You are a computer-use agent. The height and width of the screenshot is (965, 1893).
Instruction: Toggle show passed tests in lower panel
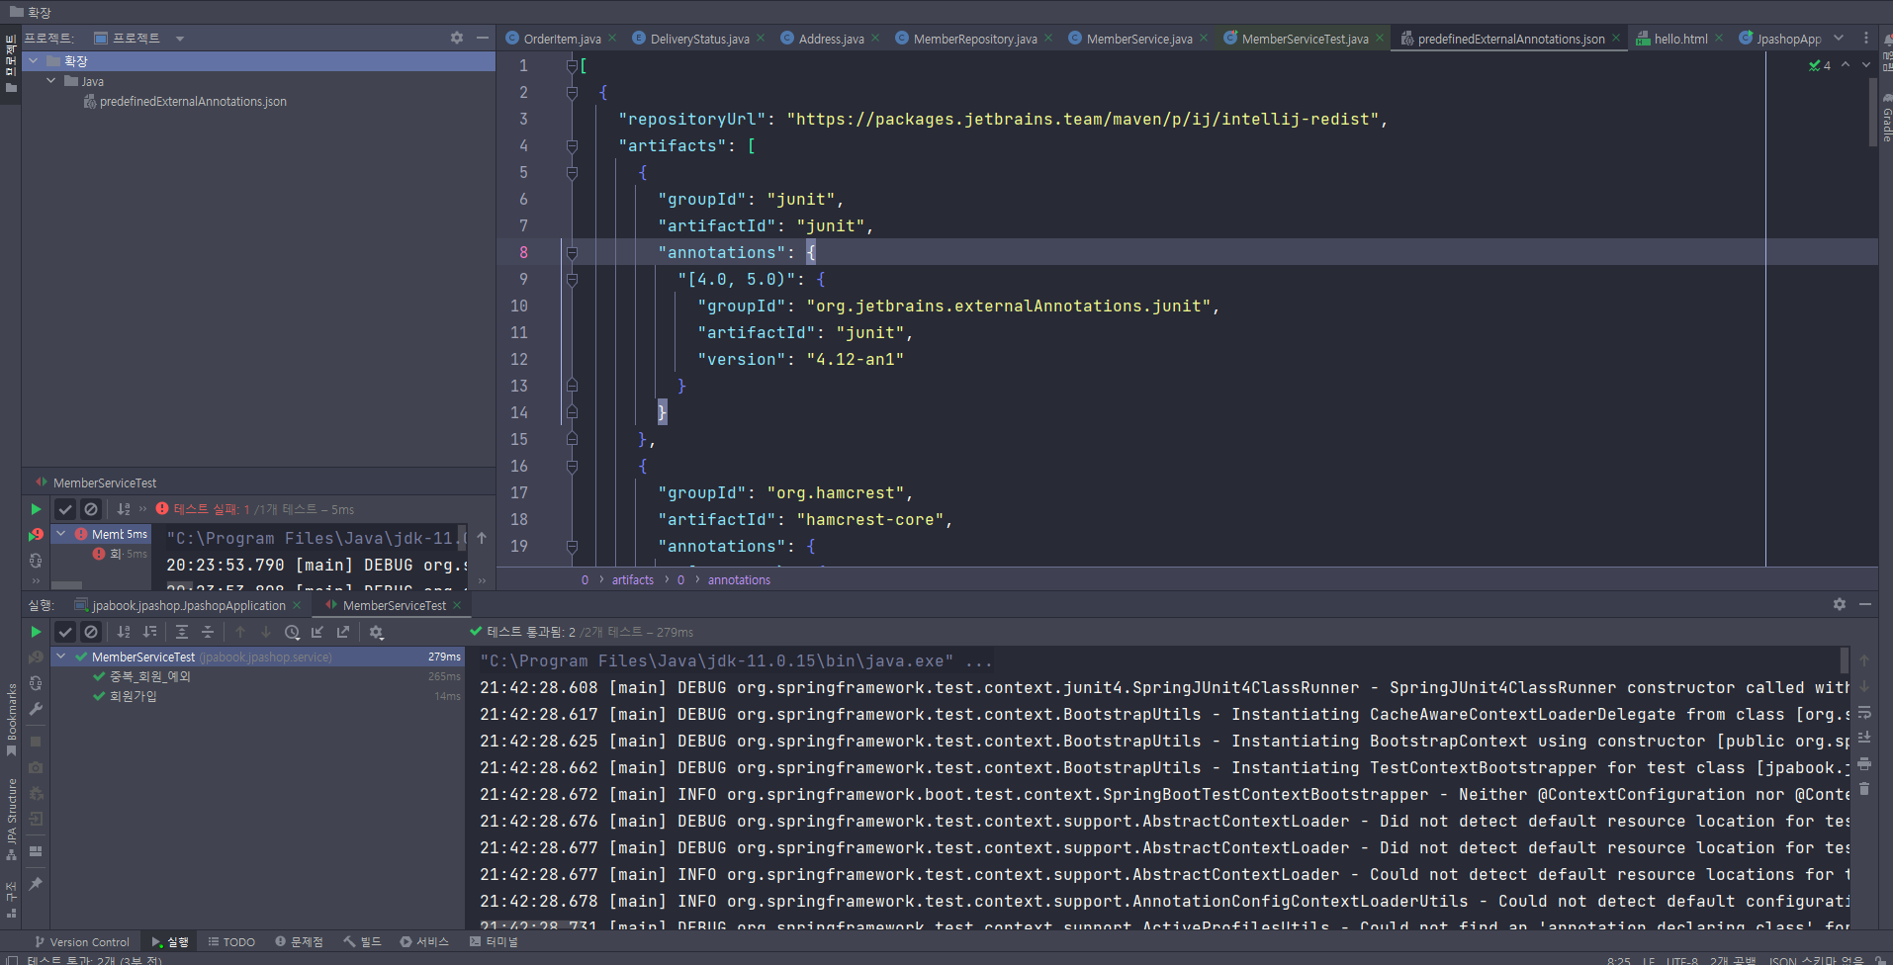(65, 632)
